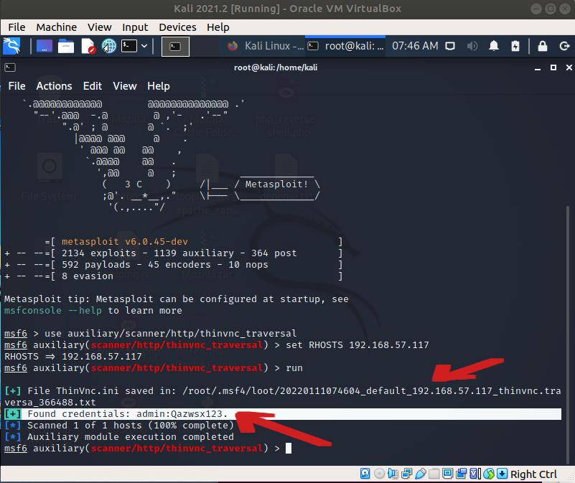Click the "run" command text
This screenshot has height=483, width=575.
294,368
